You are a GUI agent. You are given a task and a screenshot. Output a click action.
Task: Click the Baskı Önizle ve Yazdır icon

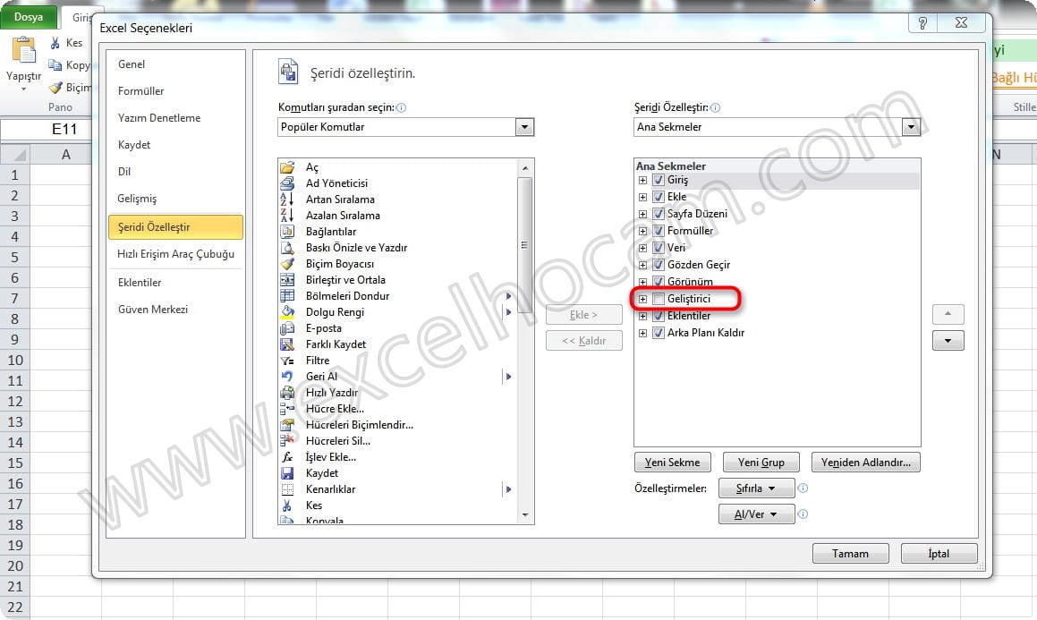(x=287, y=248)
